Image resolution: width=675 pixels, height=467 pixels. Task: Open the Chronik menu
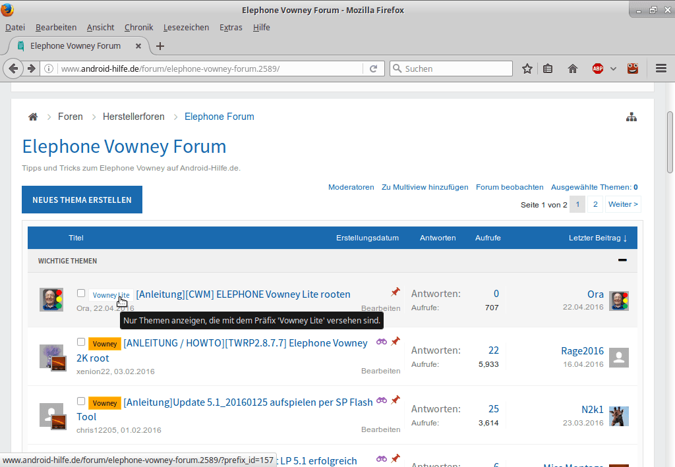tap(138, 27)
